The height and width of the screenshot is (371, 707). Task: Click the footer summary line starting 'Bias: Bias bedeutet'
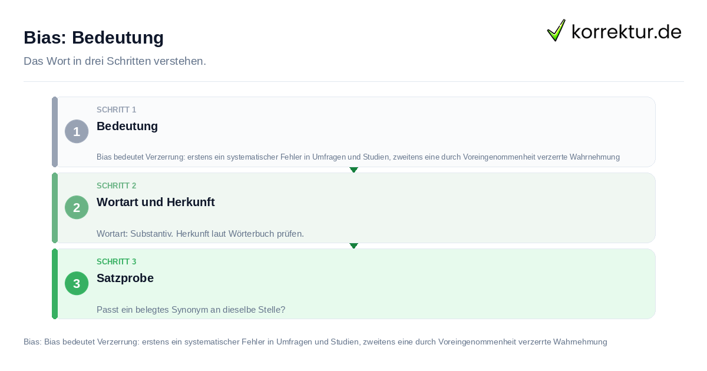click(x=315, y=342)
